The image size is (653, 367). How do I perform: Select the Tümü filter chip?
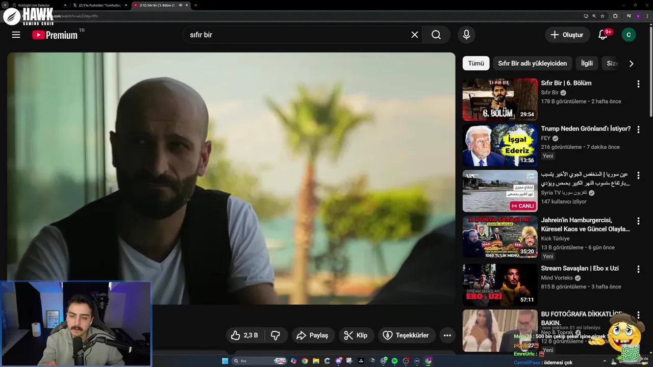click(476, 63)
